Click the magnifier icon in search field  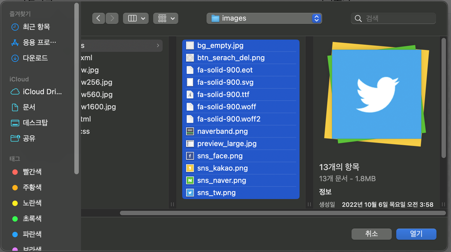(358, 19)
